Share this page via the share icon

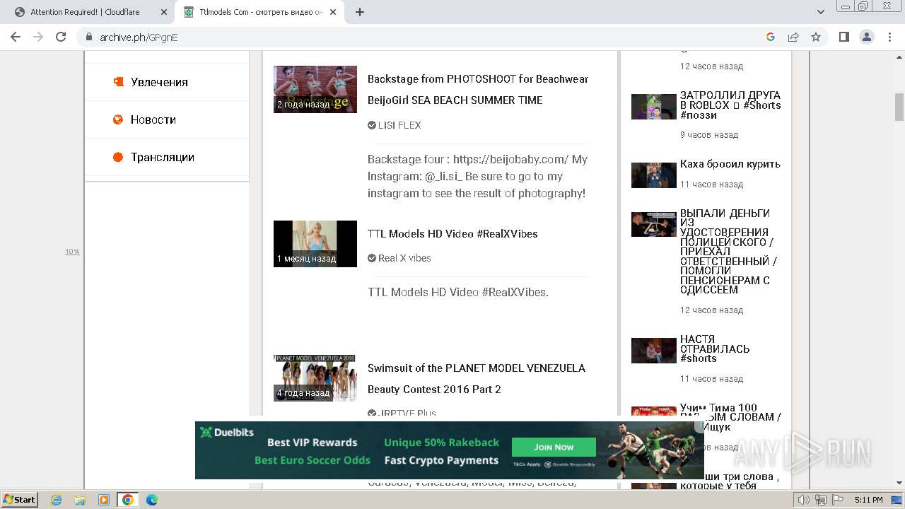(793, 37)
